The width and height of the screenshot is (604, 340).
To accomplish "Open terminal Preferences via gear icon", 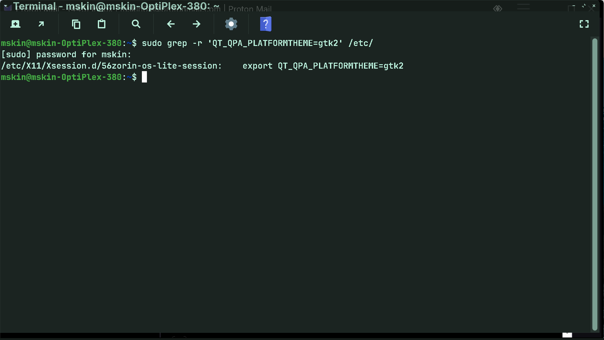I will [x=231, y=24].
